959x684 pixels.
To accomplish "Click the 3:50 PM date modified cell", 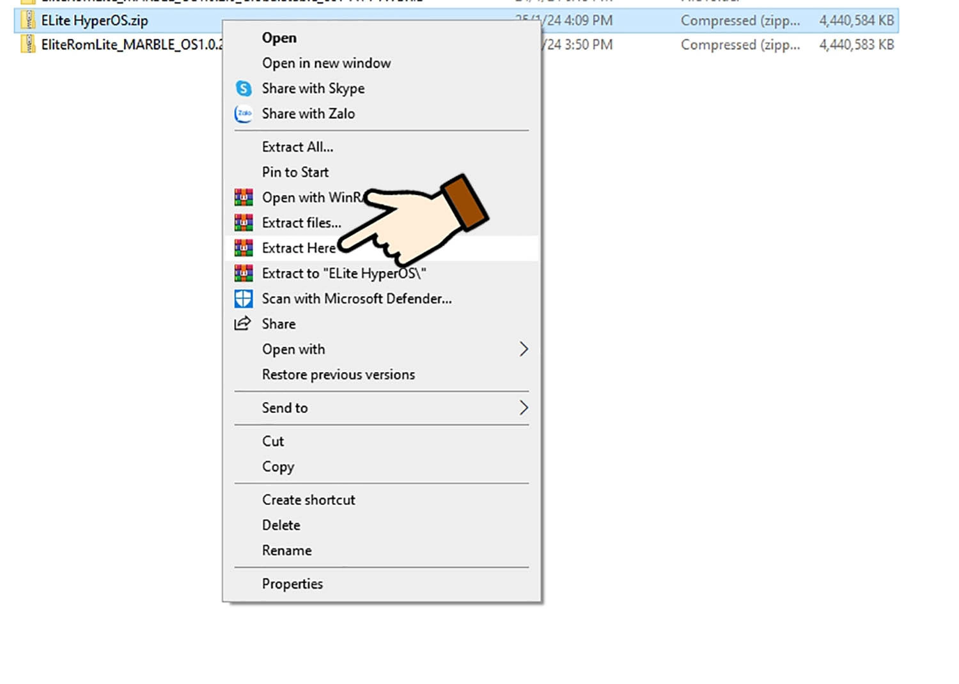I will (x=577, y=45).
